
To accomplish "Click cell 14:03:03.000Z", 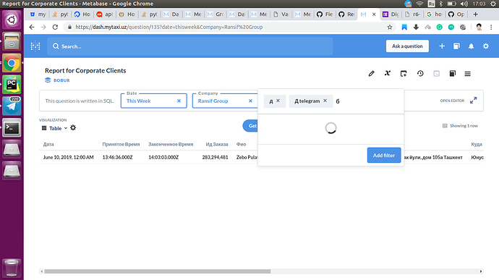I will (x=163, y=157).
